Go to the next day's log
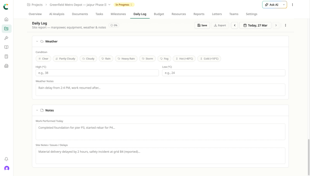Screen dimensions: 310x176 tap(276, 25)
